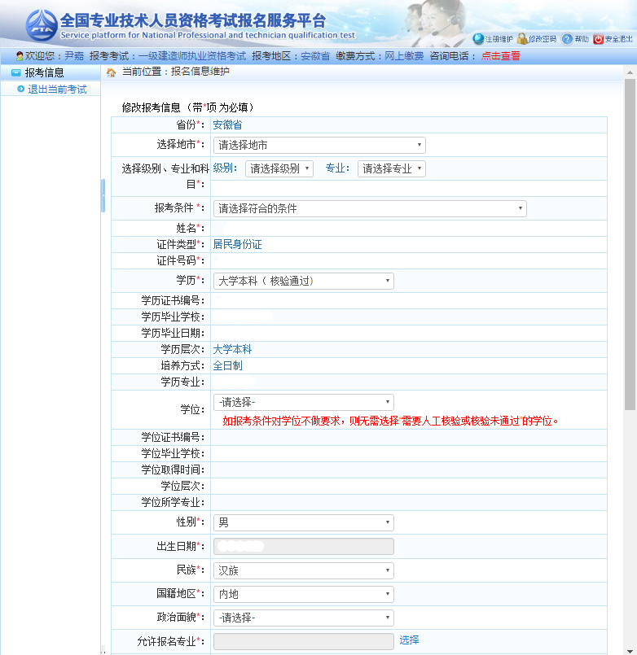637x655 pixels.
Task: Open the 级别 level dropdown
Action: click(x=279, y=168)
